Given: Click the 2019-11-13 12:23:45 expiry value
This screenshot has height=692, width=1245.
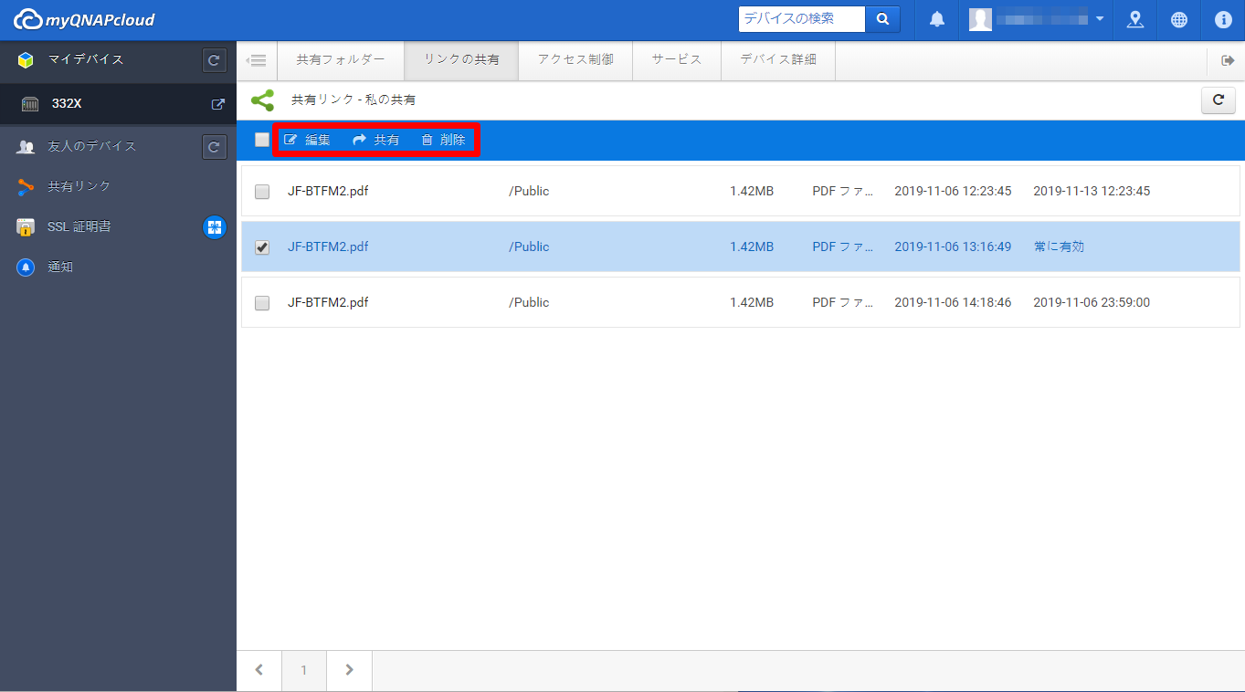Looking at the screenshot, I should [x=1092, y=192].
